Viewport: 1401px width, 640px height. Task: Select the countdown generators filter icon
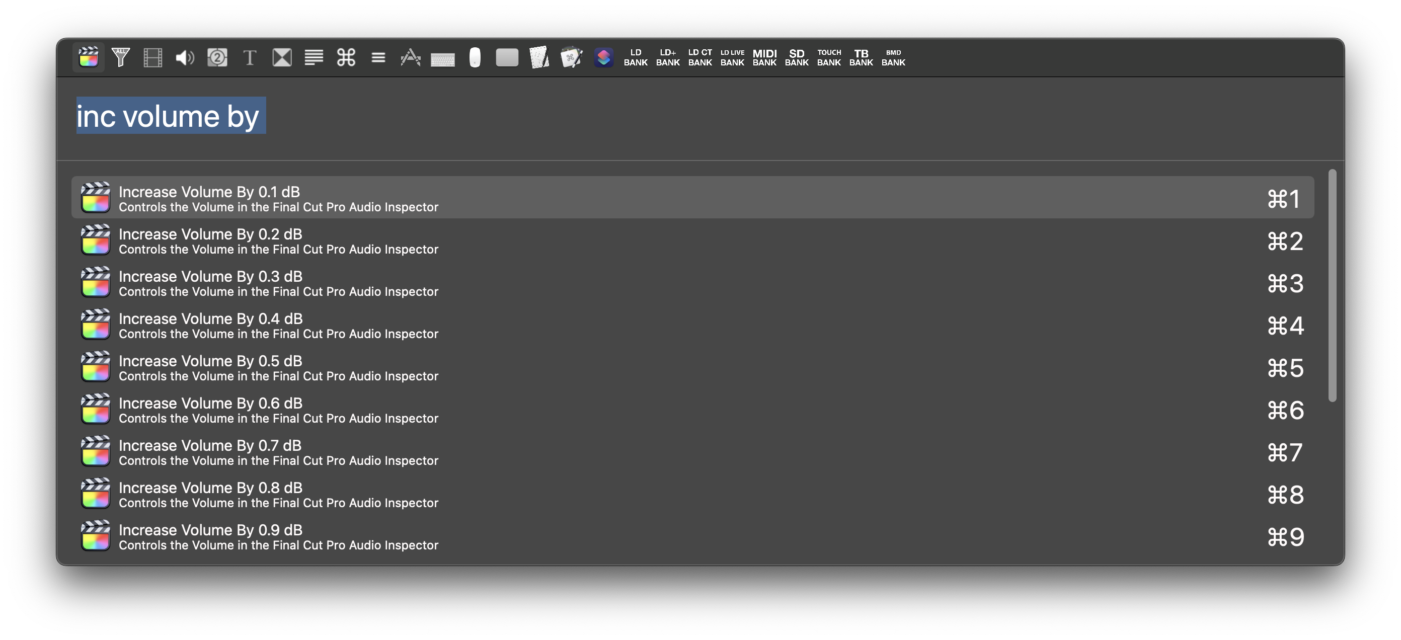coord(217,57)
